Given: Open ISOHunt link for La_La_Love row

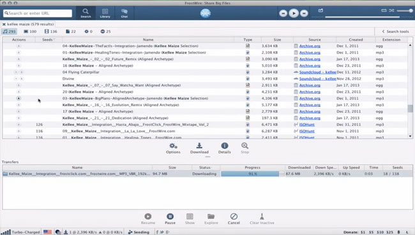Looking at the screenshot, I should point(306,131).
